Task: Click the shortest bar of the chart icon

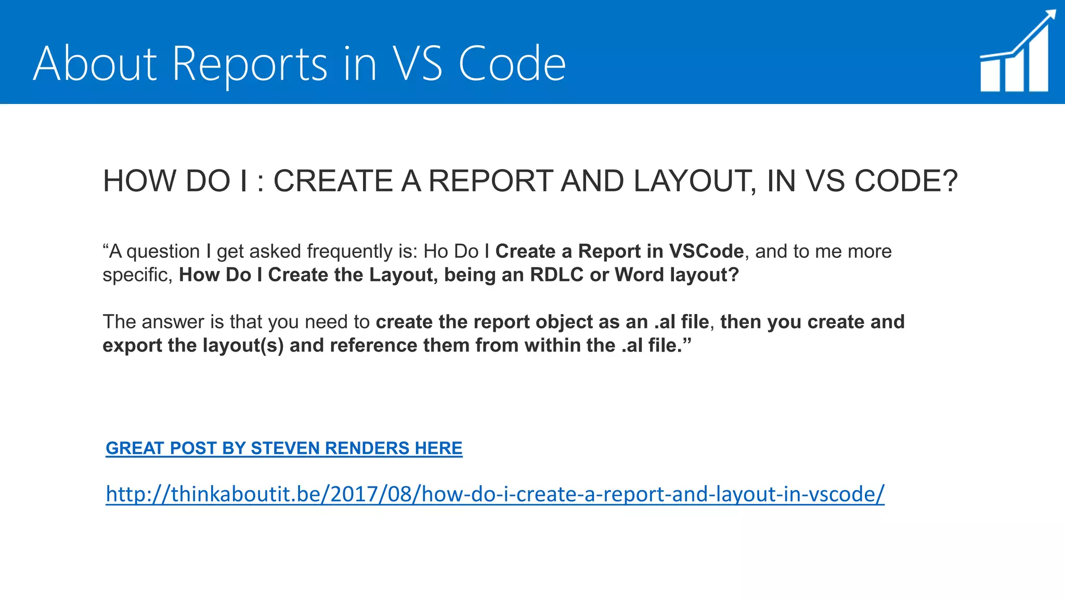Action: point(990,76)
